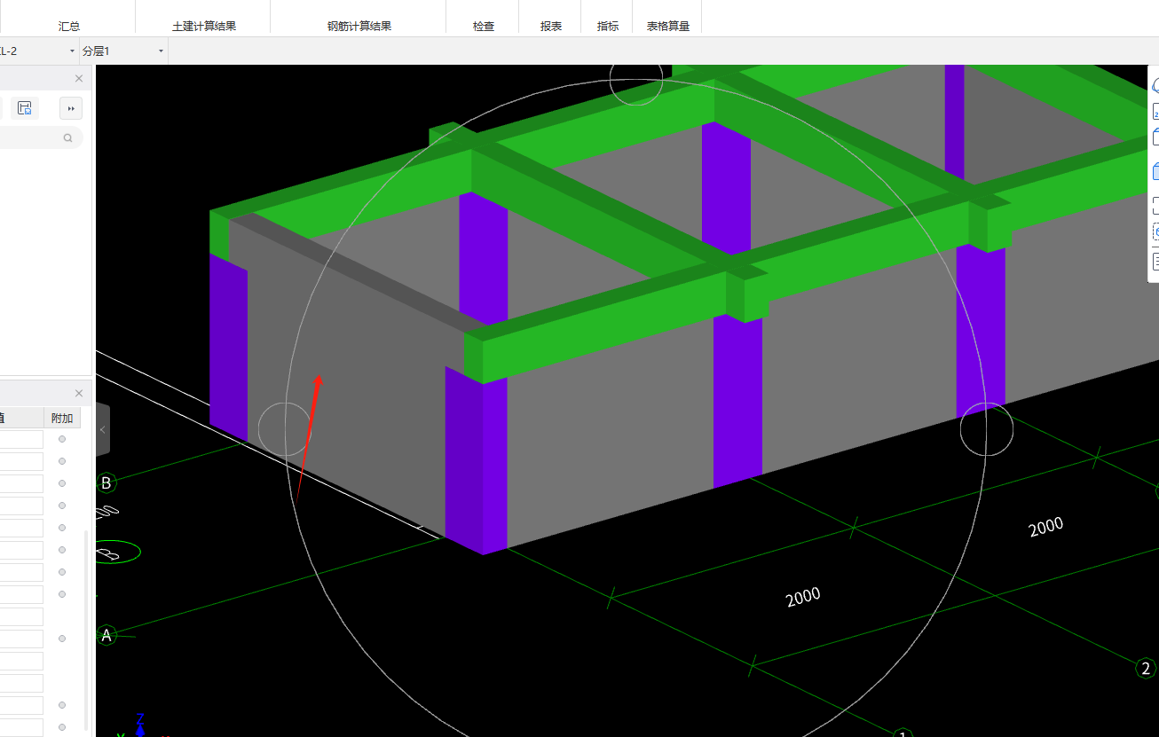The image size is (1159, 737).
Task: Click the 报表 ribbon group label
Action: 551,27
